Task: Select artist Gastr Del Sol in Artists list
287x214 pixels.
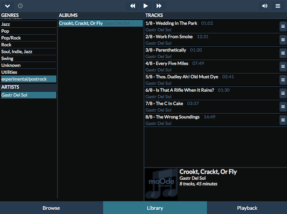Action: [28, 95]
